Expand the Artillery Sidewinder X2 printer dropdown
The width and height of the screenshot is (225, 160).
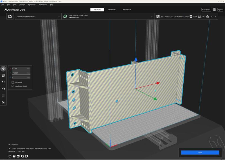coord(38,17)
